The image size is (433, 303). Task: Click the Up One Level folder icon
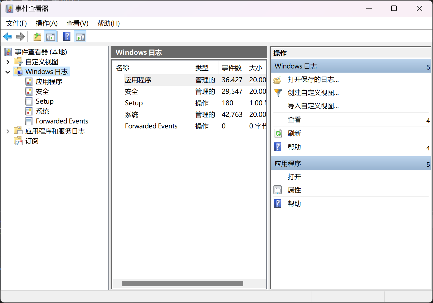37,36
